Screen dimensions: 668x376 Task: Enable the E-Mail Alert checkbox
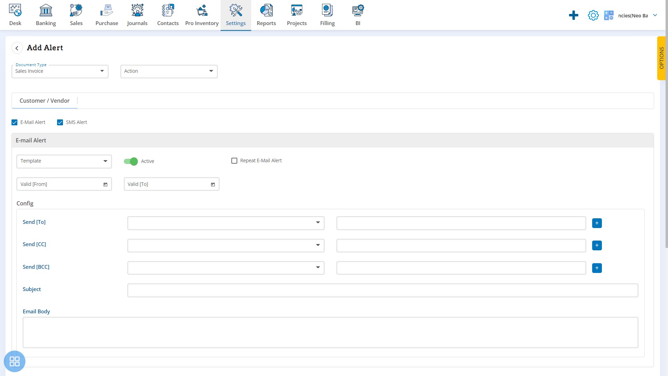pyautogui.click(x=14, y=122)
